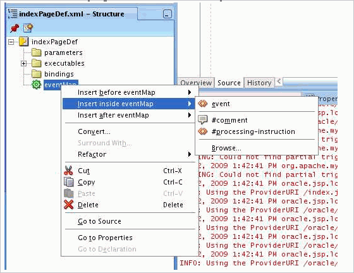Expand the executables folder node

(x=24, y=64)
